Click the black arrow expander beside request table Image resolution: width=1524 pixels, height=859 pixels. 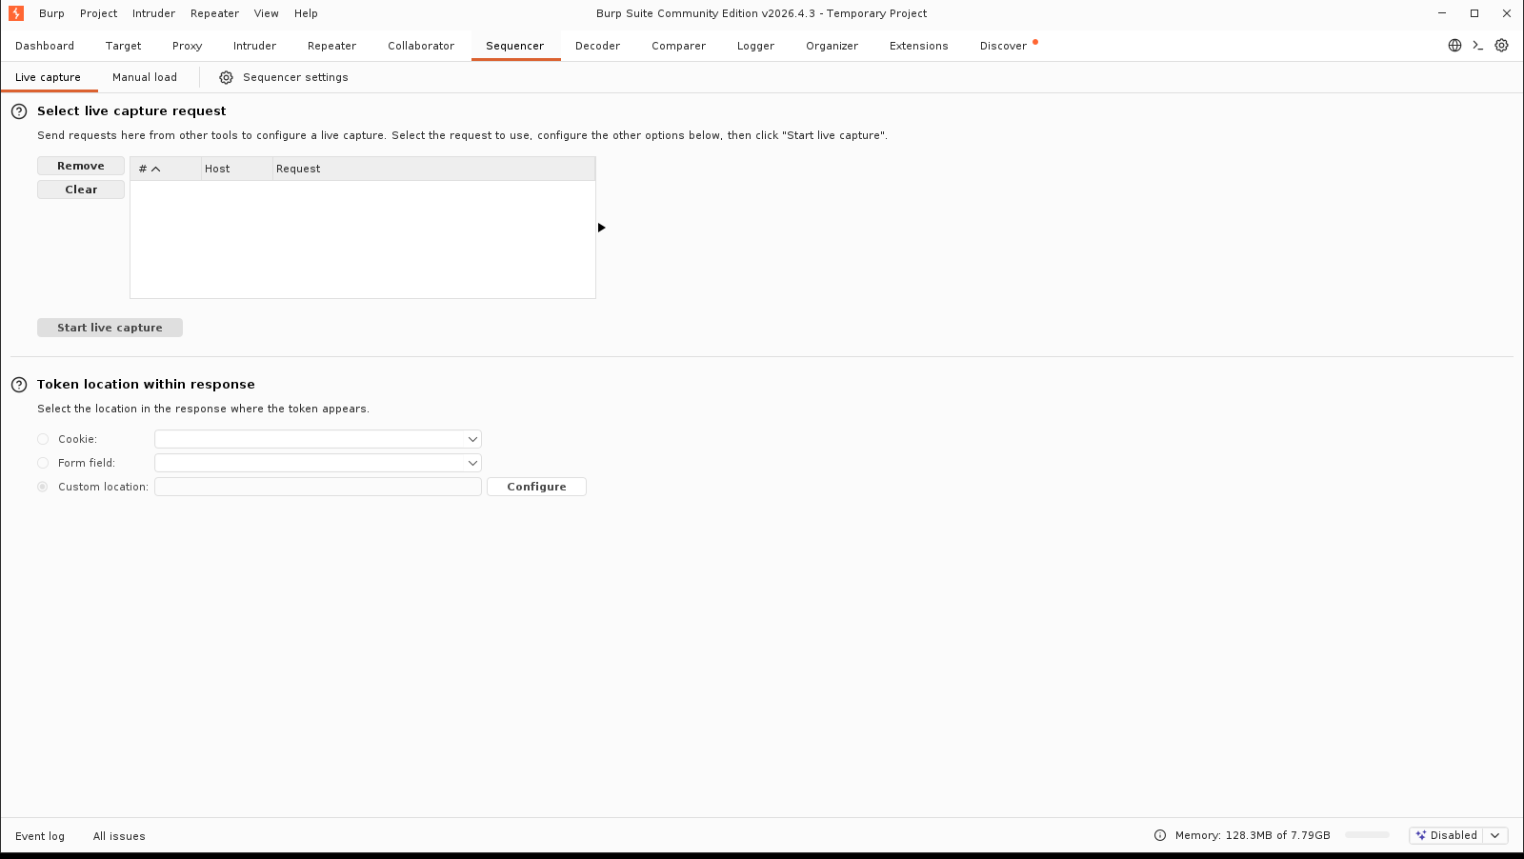pyautogui.click(x=601, y=228)
